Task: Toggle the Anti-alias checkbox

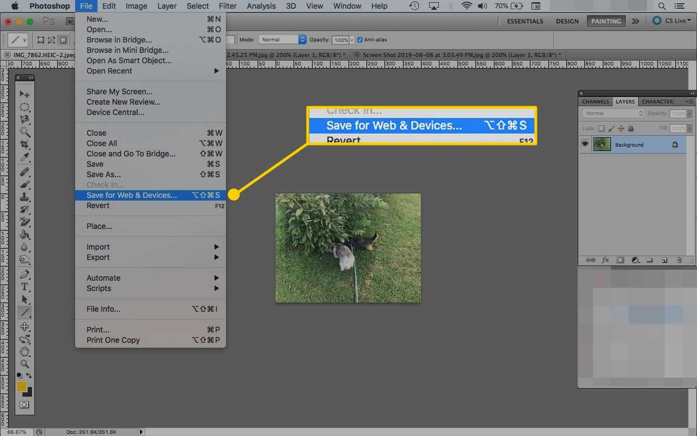Action: (x=360, y=40)
